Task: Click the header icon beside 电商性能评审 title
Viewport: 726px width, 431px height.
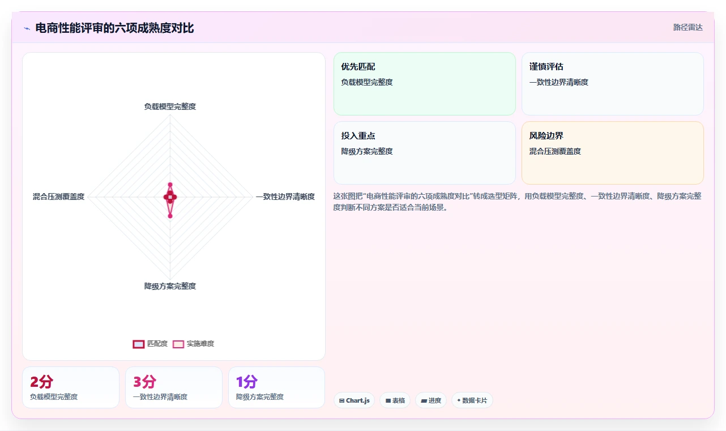Action: click(x=27, y=28)
